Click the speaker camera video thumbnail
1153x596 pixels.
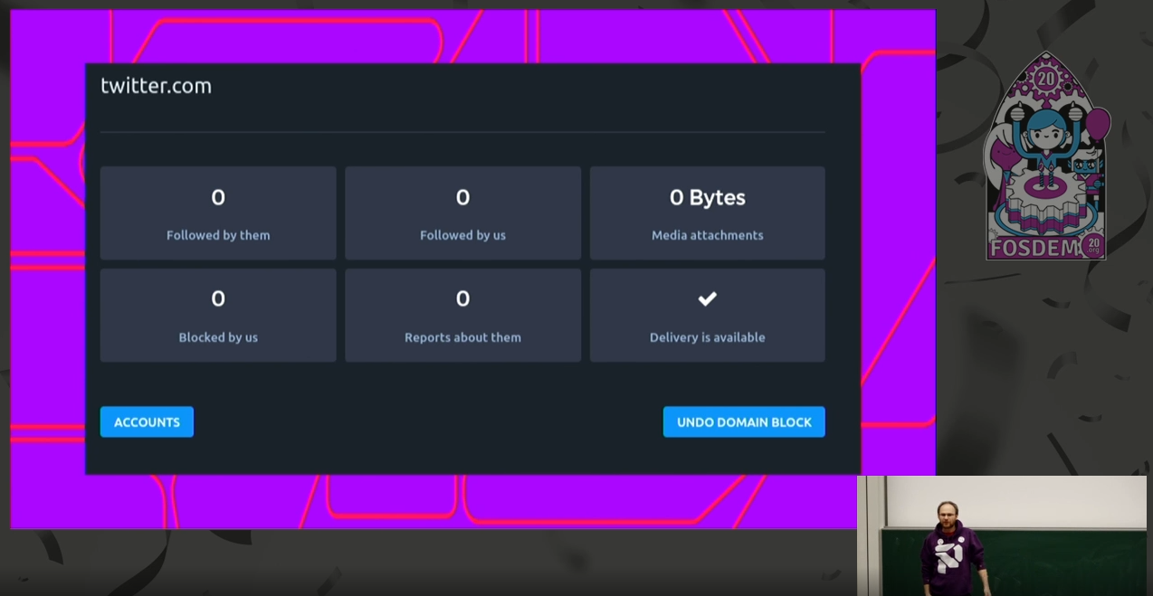[1002, 535]
